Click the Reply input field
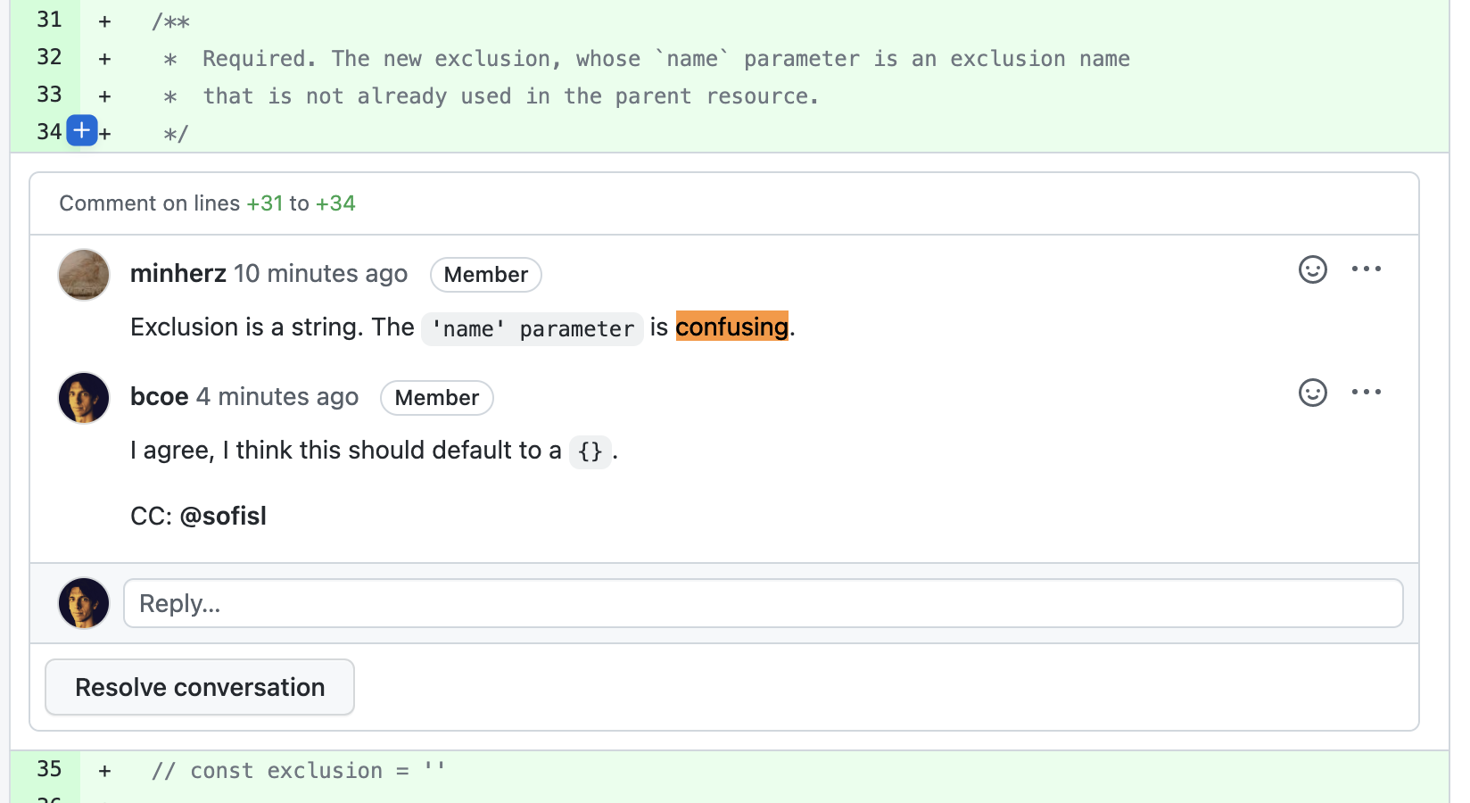Screen dimensions: 1470x803 (x=763, y=603)
